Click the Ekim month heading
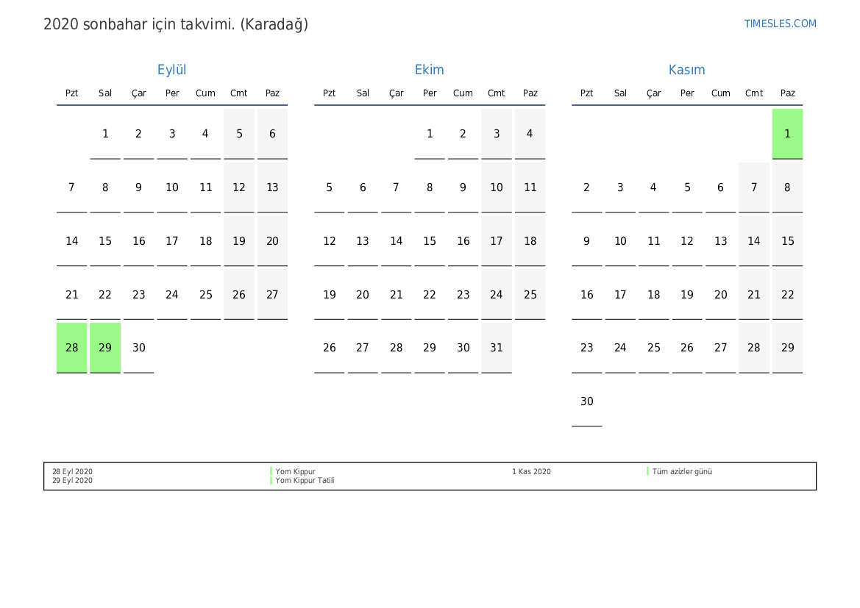 click(429, 70)
